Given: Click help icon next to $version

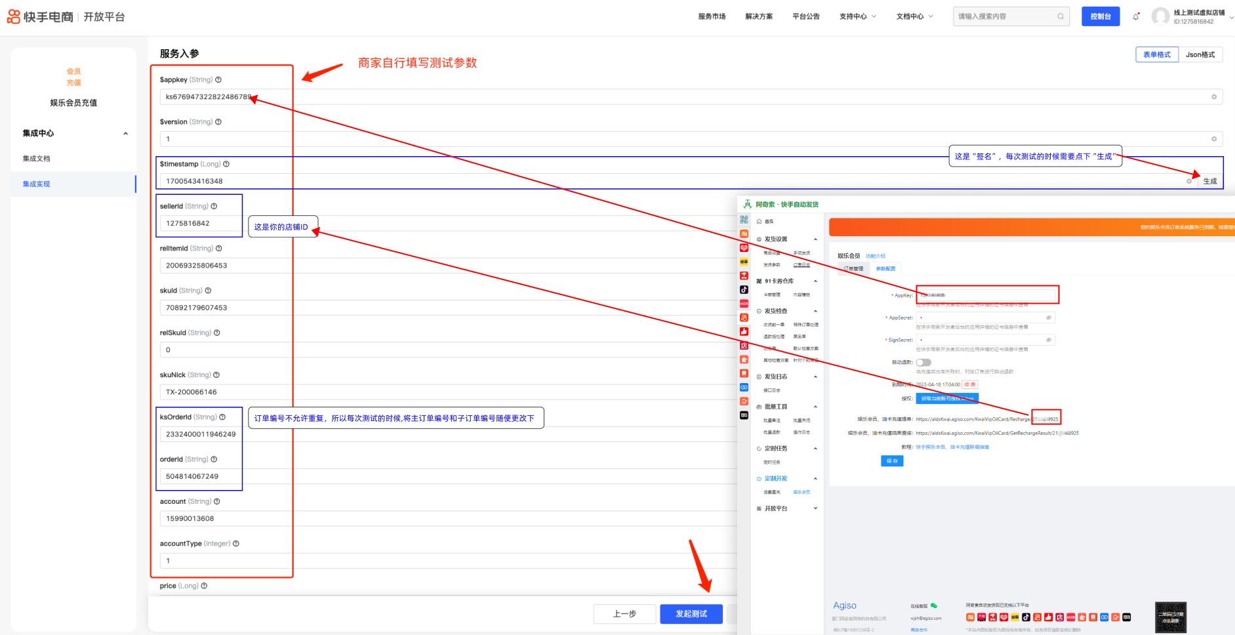Looking at the screenshot, I should pos(218,122).
